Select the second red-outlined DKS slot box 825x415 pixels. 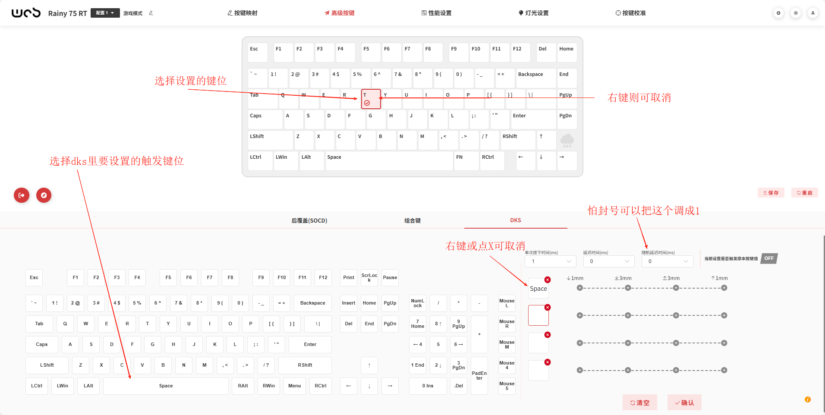538,316
